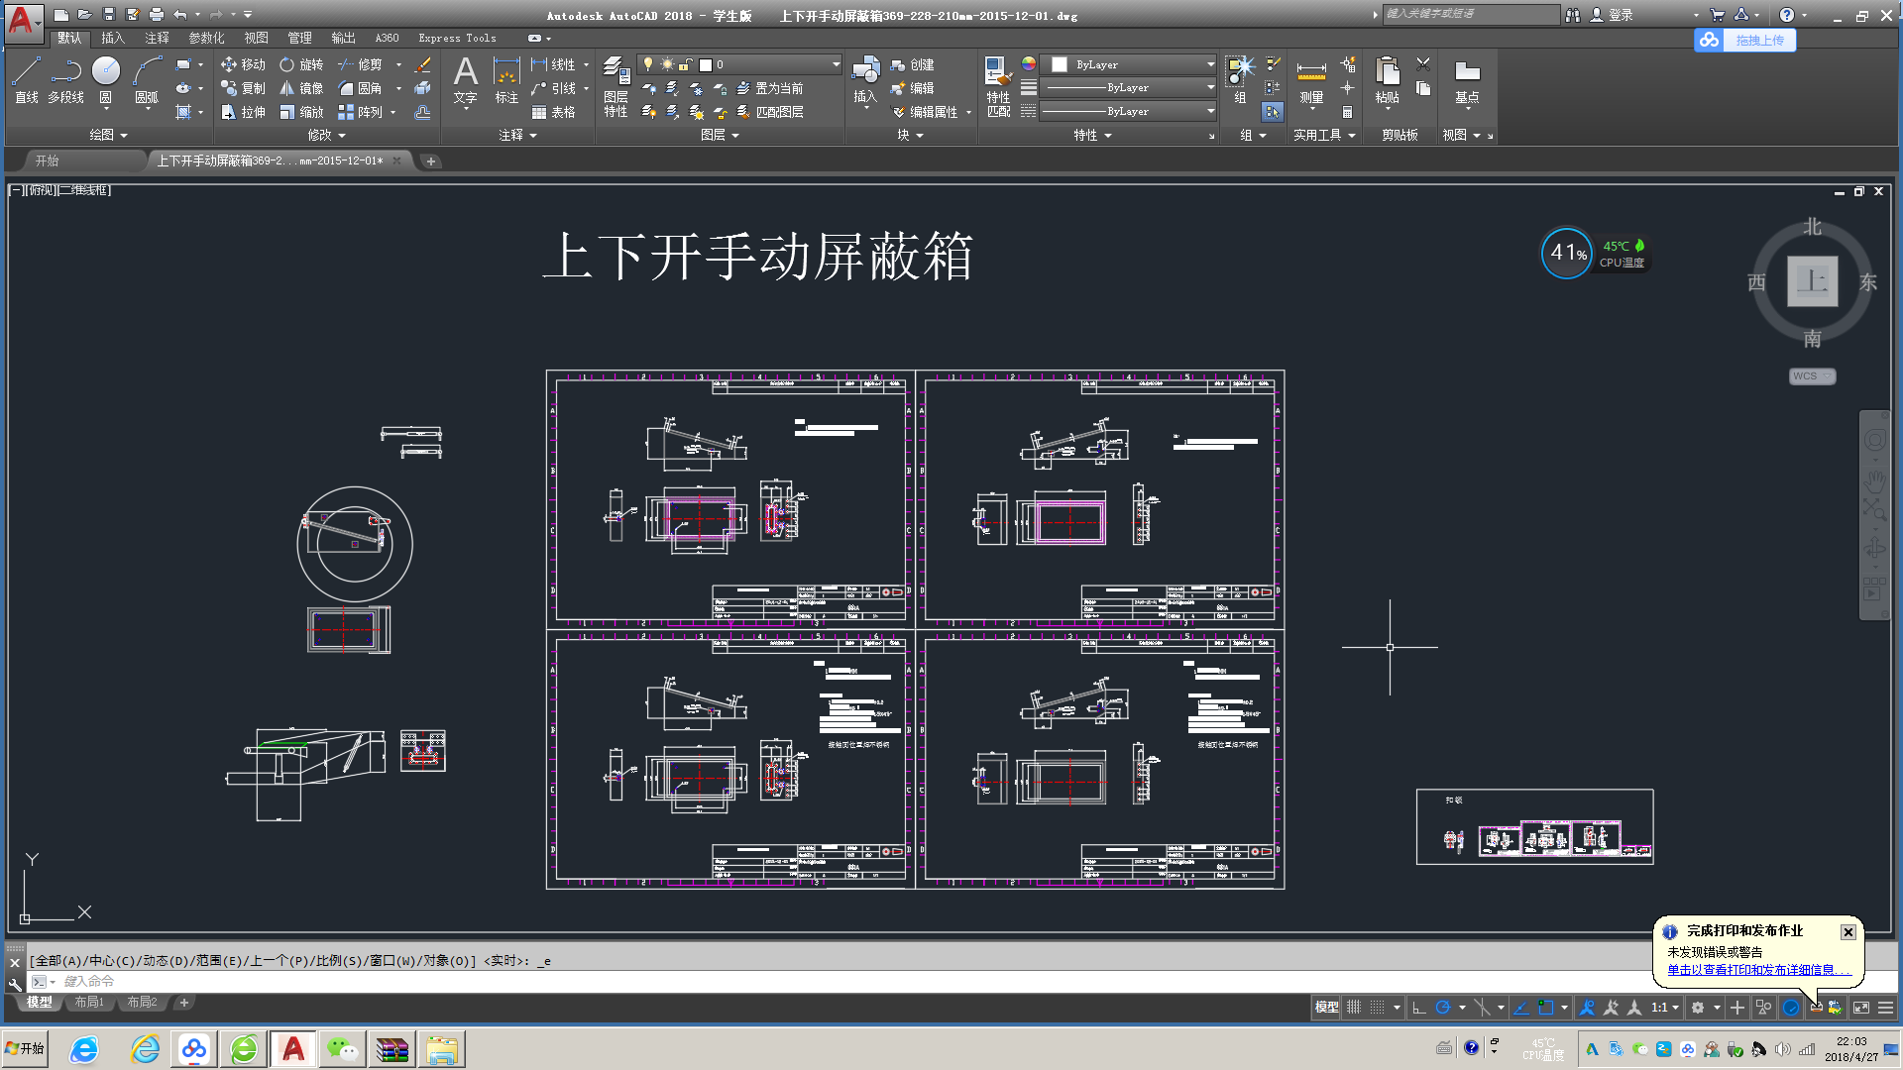This screenshot has width=1903, height=1070.
Task: Click the plot details link in notification
Action: [1757, 970]
